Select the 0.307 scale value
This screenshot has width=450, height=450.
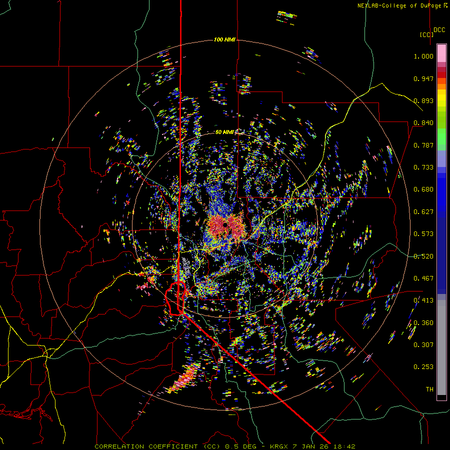(x=423, y=344)
